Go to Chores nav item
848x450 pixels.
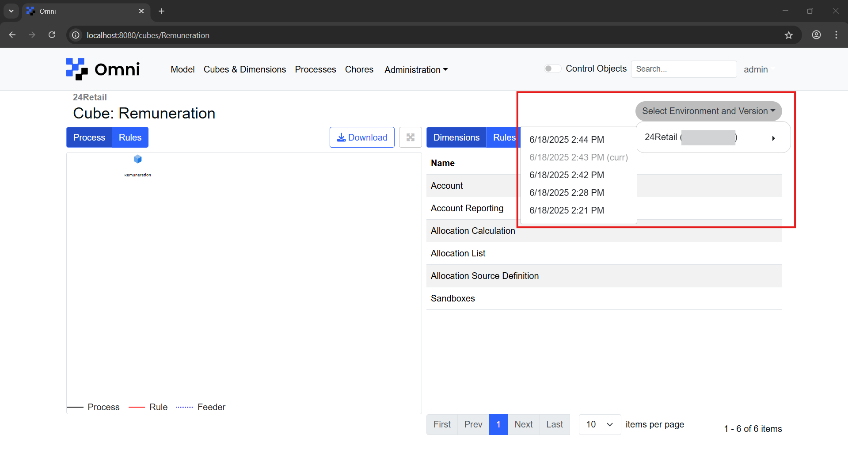359,69
